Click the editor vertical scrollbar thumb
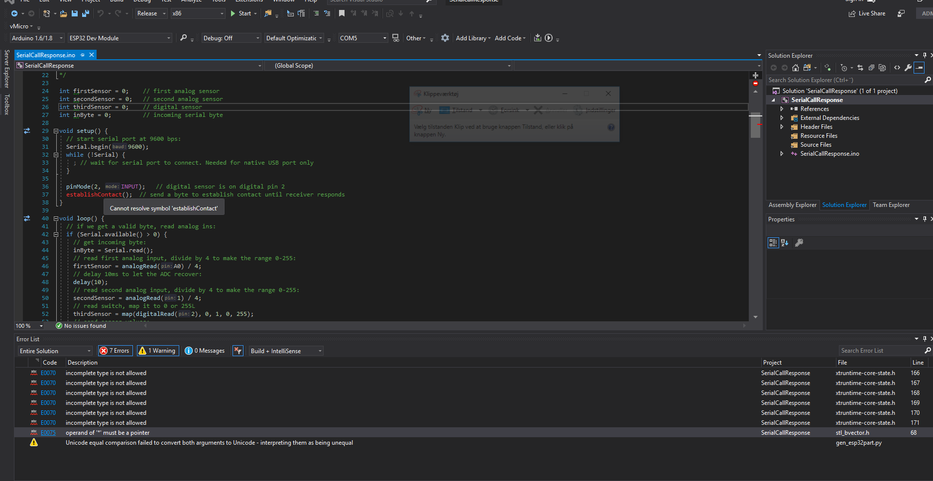 [x=755, y=126]
